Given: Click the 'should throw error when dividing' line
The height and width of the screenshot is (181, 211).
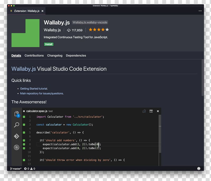Looking at the screenshot, I should pyautogui.click(x=82, y=160).
